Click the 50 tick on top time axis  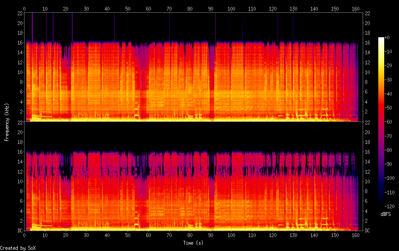pyautogui.click(x=128, y=8)
